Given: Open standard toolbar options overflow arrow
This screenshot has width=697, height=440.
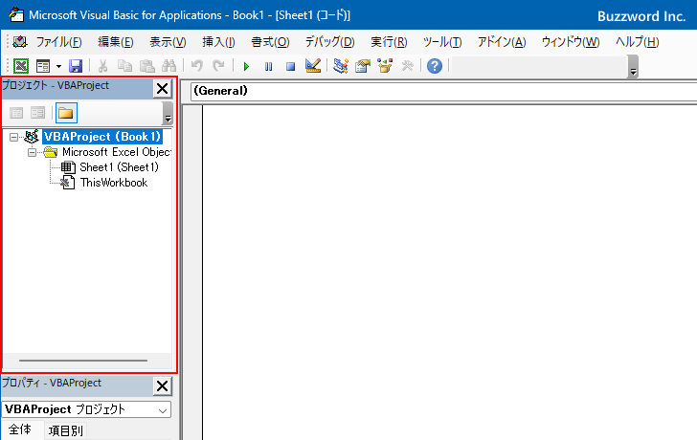Looking at the screenshot, I should point(634,67).
